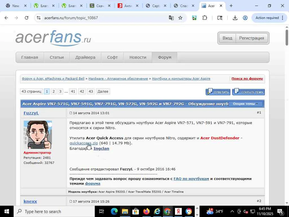The height and width of the screenshot is (217, 289).
Task: Go to forum page 43
Action: (x=91, y=92)
